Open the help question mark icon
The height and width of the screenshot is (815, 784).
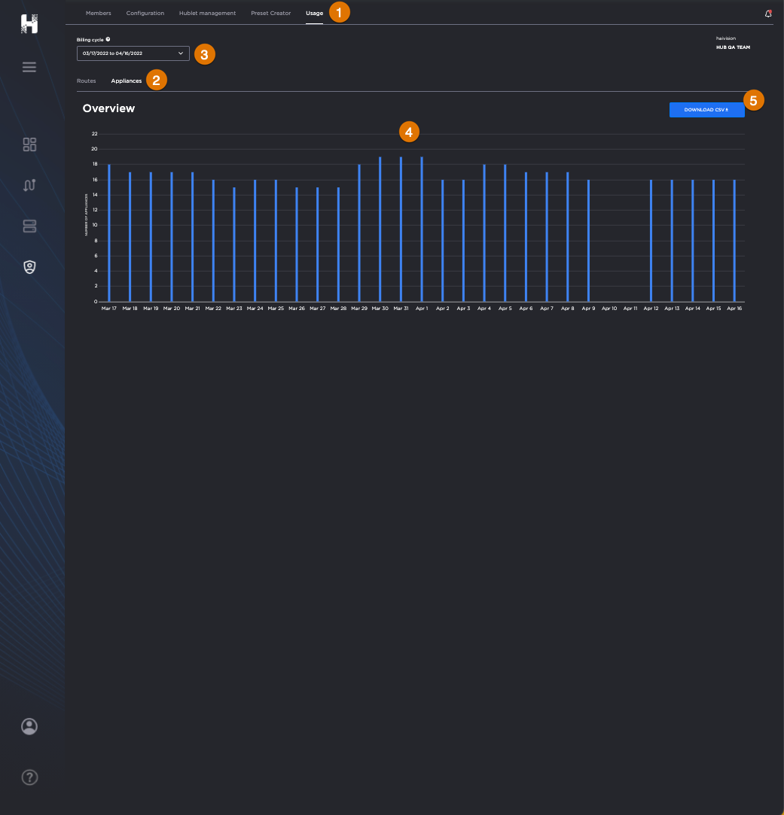(x=29, y=777)
